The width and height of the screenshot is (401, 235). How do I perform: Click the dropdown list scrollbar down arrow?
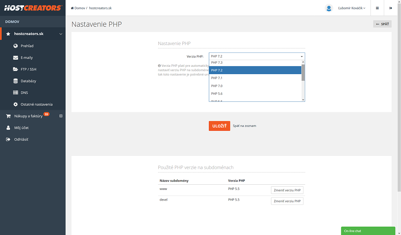[x=303, y=99]
